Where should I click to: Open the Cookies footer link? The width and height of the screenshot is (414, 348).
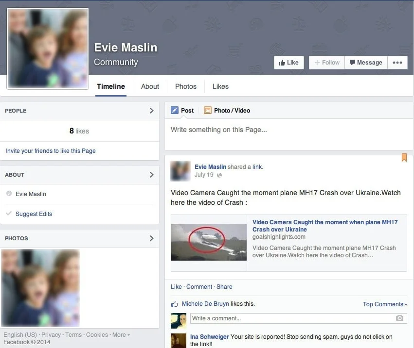click(x=97, y=335)
